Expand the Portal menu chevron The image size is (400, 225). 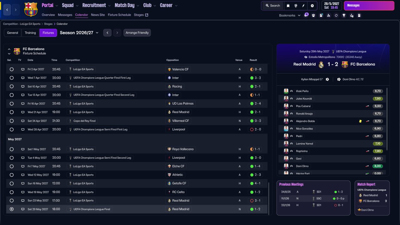(56, 6)
